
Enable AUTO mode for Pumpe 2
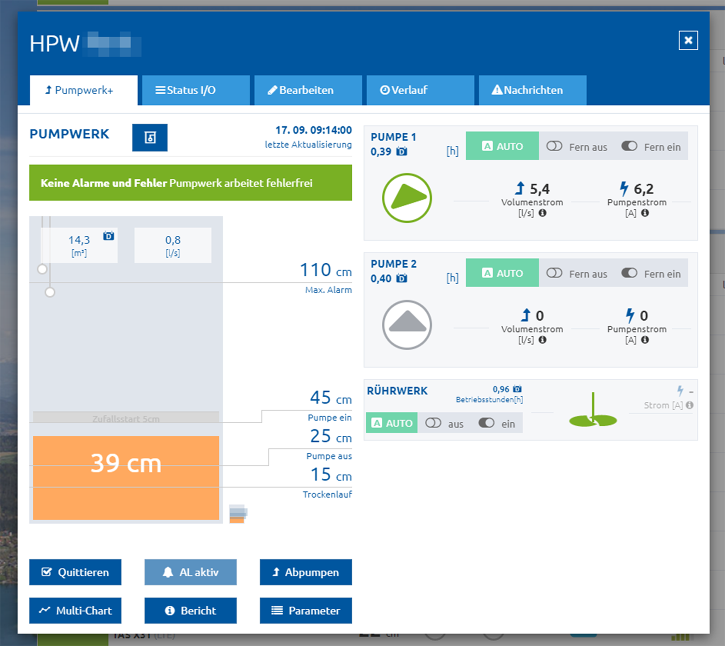tap(502, 273)
